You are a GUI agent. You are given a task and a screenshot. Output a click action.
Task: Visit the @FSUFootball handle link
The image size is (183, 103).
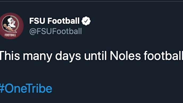tap(55, 31)
